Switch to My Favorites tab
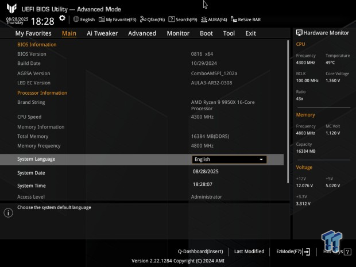The height and width of the screenshot is (267, 356). coord(33,33)
